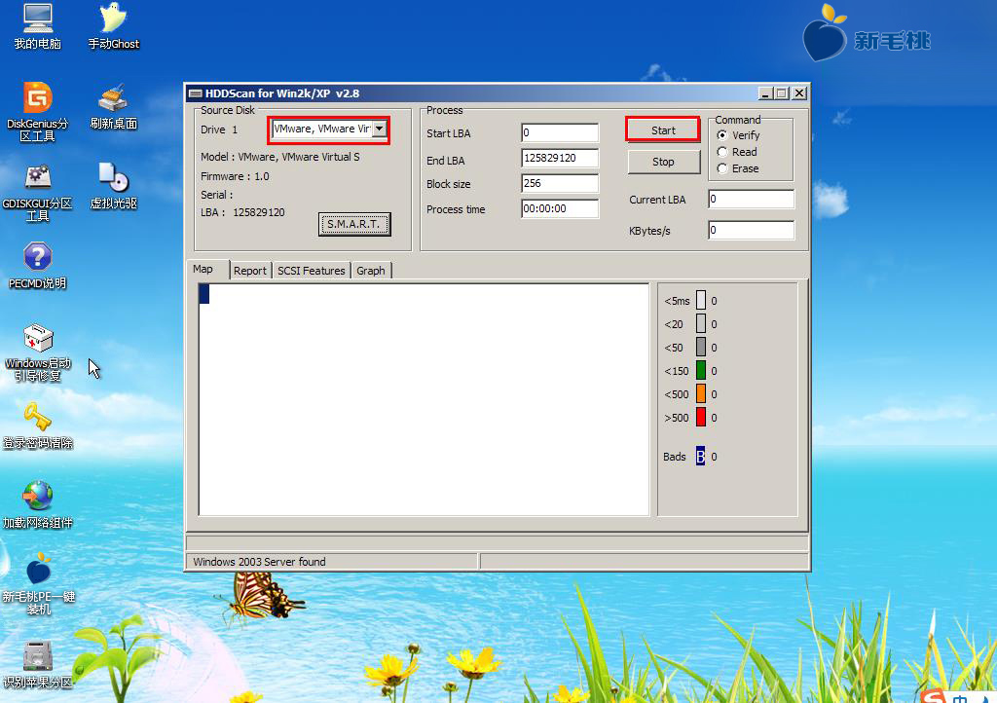The width and height of the screenshot is (997, 703).
Task: Click the <50 gray legend swatch
Action: [701, 347]
